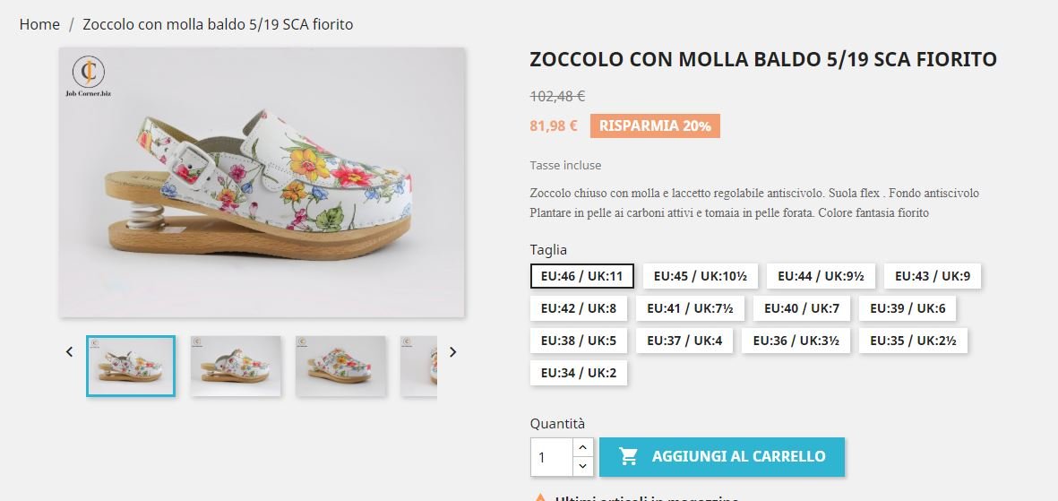Enlarge the main floral clog image

pyautogui.click(x=262, y=183)
